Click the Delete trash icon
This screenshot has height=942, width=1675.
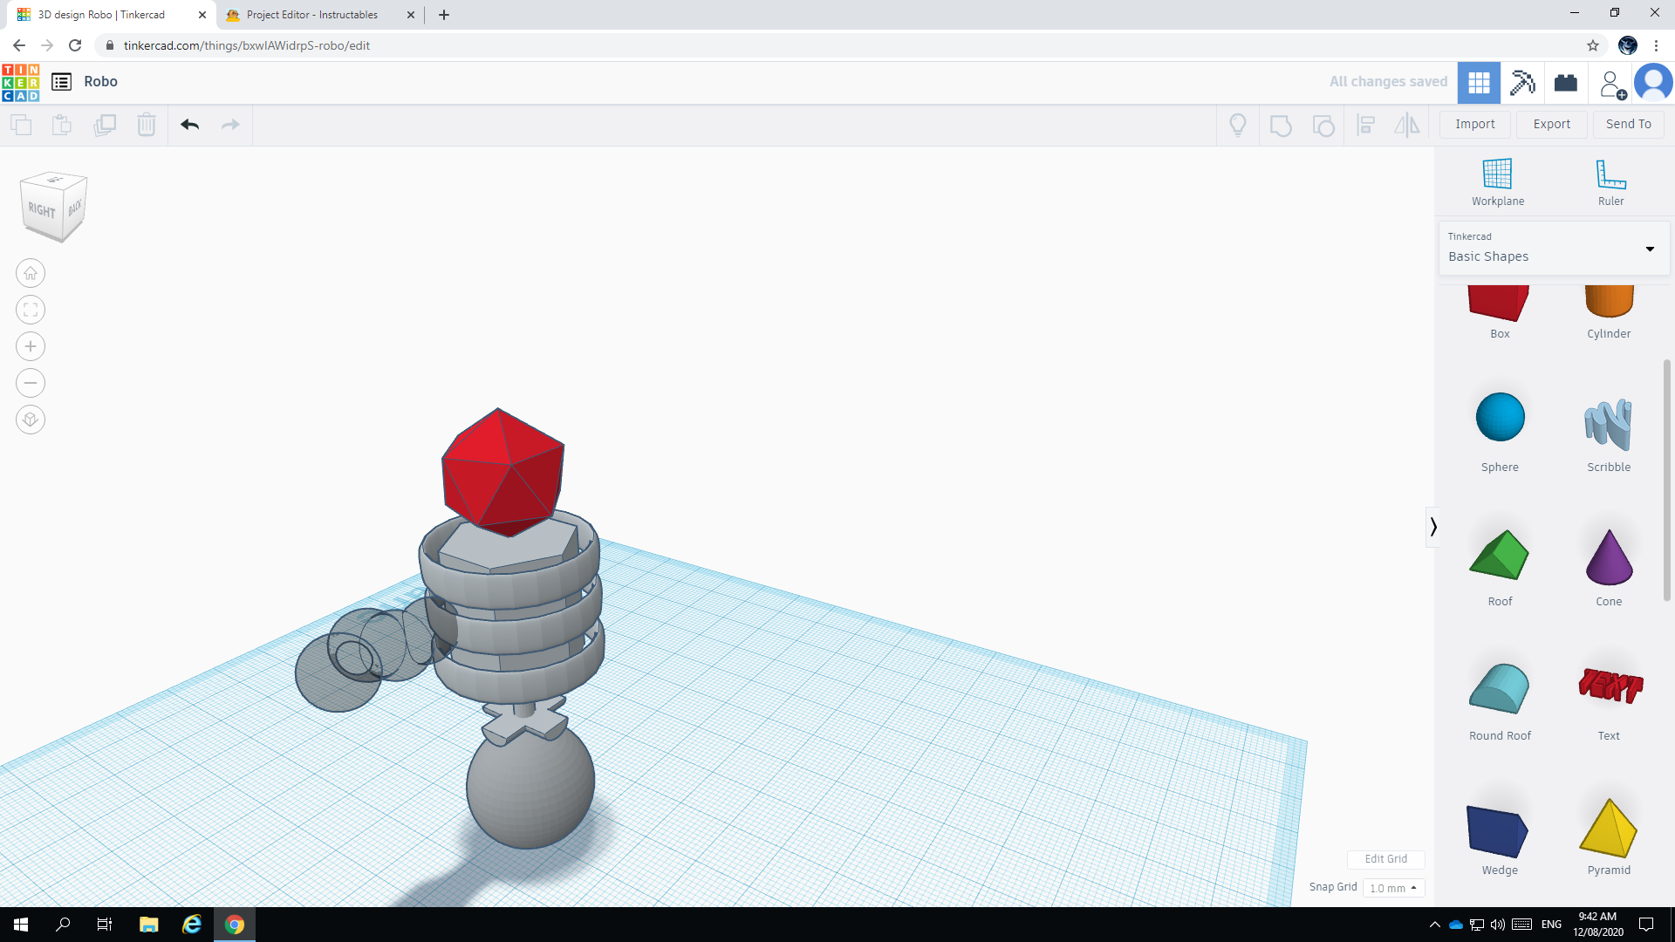(147, 125)
